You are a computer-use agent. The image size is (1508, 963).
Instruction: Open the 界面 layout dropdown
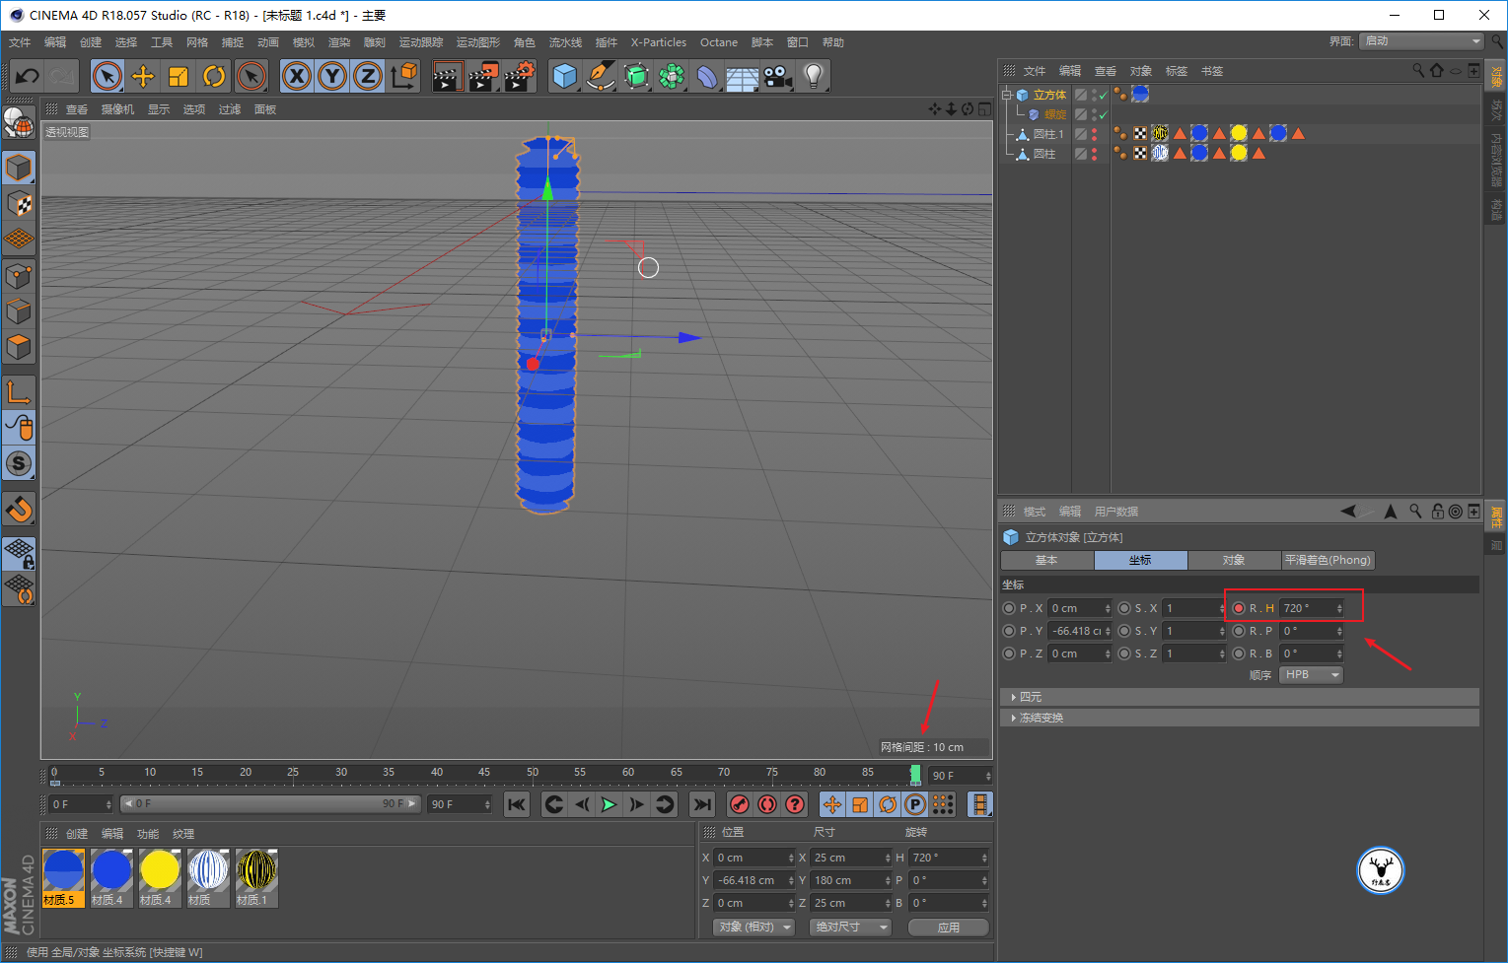(x=1421, y=41)
